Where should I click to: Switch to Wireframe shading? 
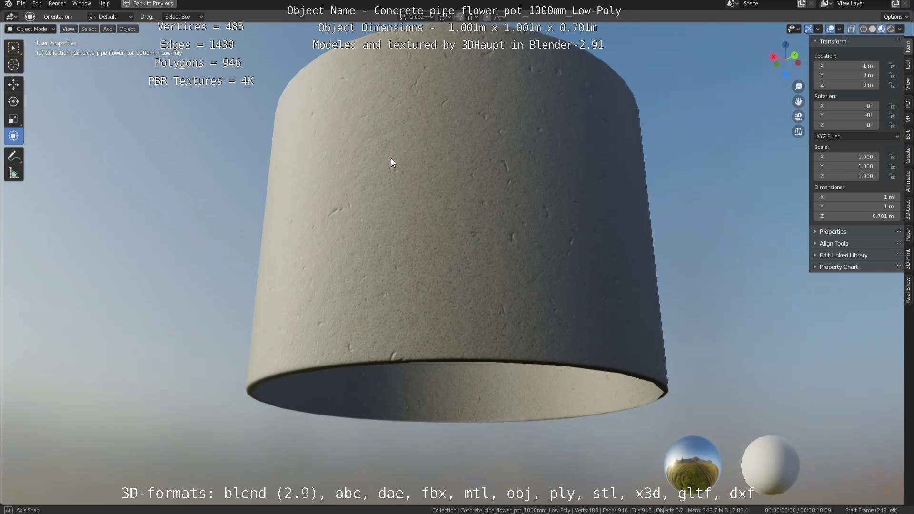point(864,29)
